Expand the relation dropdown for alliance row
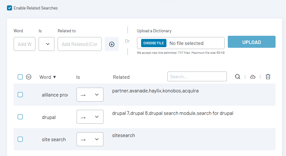Viewport: 286px width, 156px height. pyautogui.click(x=90, y=95)
